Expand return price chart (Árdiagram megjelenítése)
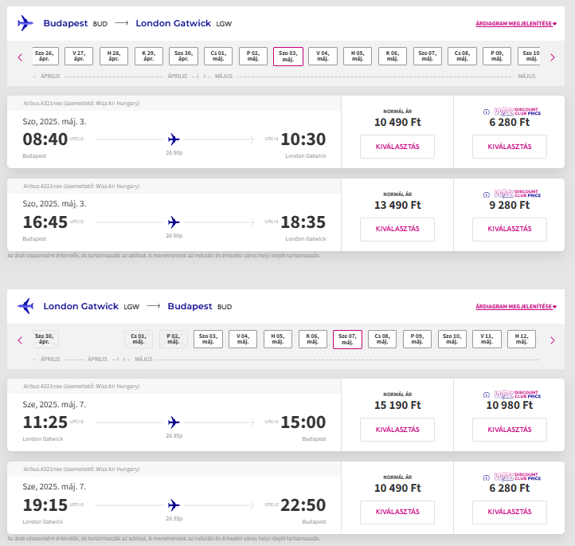Screen dimensions: 575x546 pyautogui.click(x=516, y=306)
